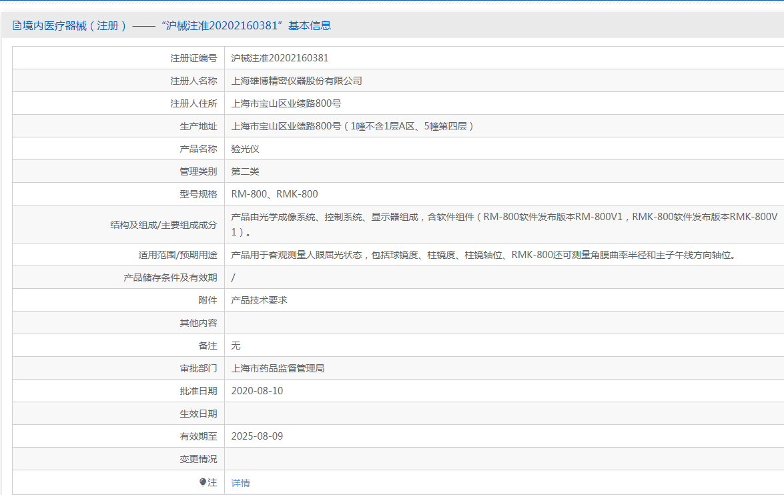
Task: Click the 结构及组成/主要组成成分 label
Action: [164, 225]
